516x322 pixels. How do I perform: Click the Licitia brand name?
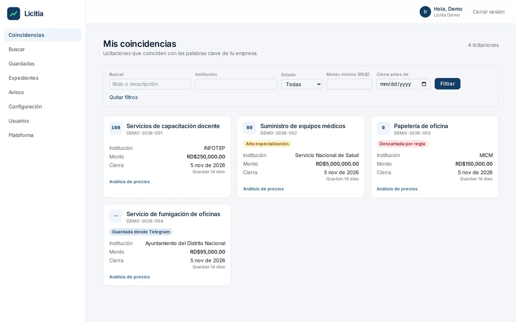[x=34, y=14]
